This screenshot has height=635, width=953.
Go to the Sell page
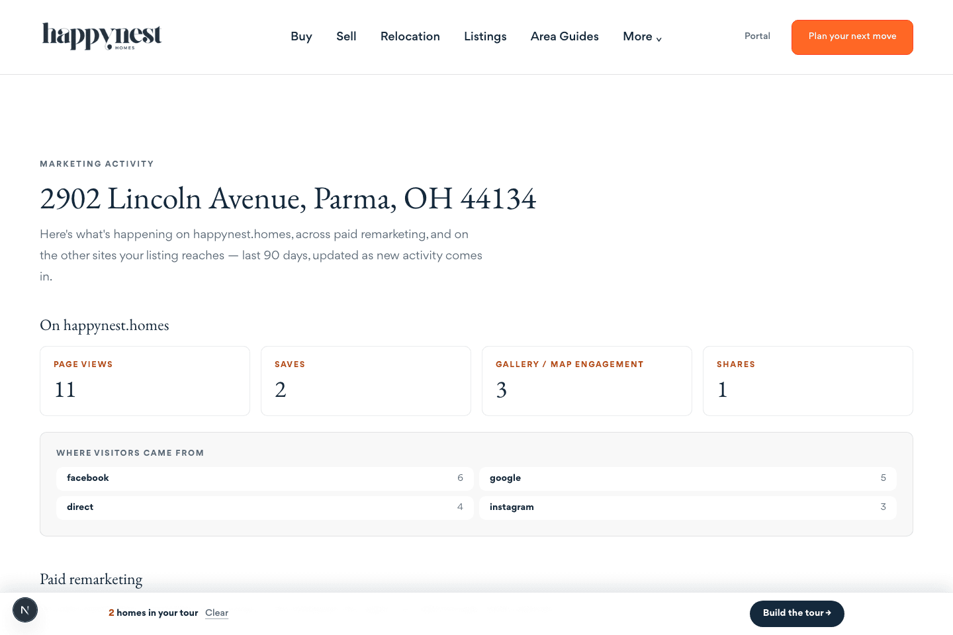tap(346, 36)
